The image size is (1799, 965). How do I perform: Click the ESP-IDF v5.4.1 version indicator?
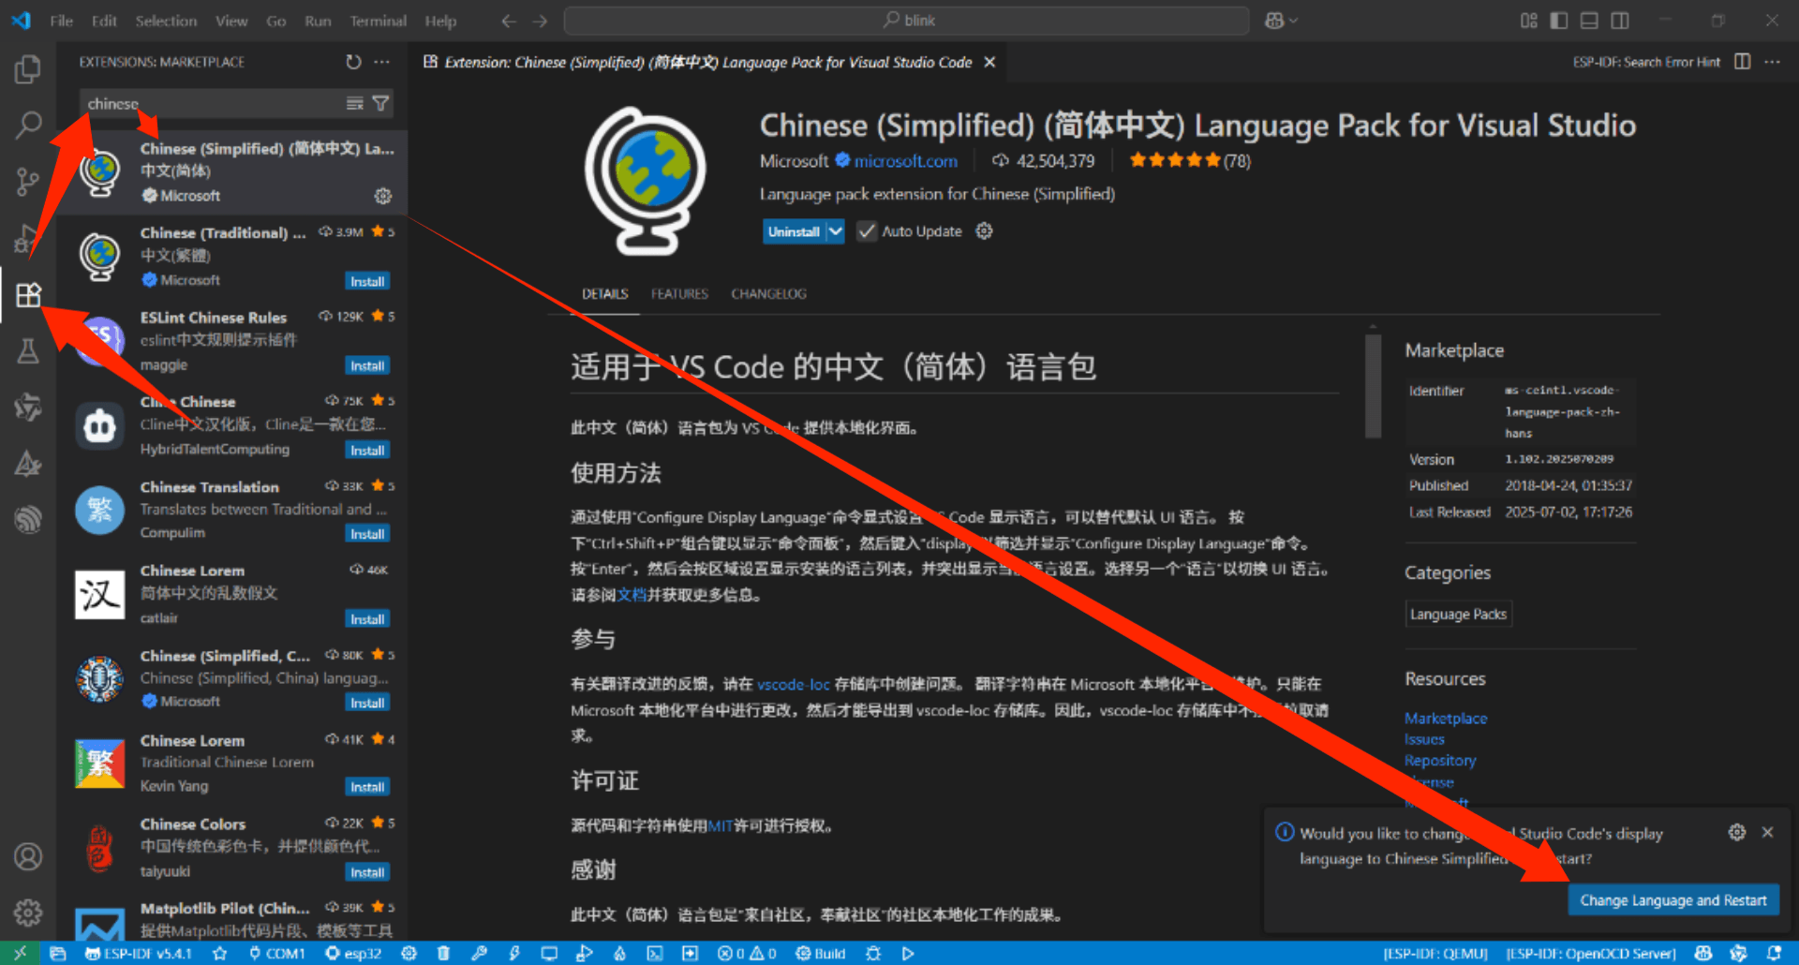pyautogui.click(x=139, y=953)
